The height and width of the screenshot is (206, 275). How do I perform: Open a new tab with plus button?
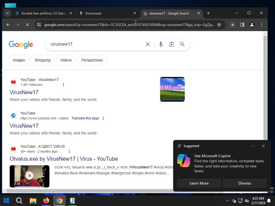[208, 13]
